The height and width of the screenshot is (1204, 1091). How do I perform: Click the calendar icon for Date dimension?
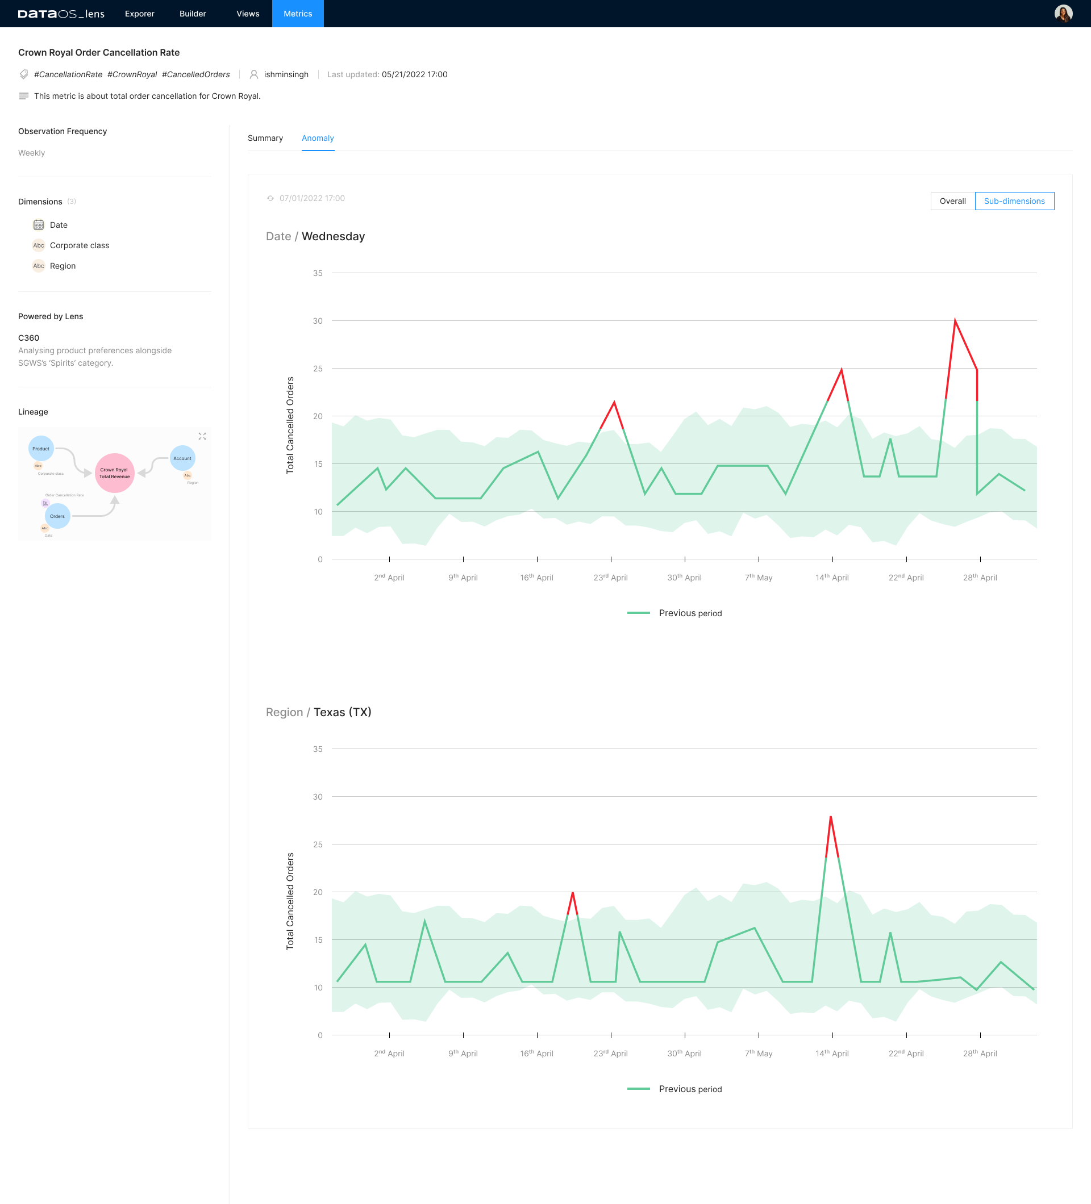[39, 225]
